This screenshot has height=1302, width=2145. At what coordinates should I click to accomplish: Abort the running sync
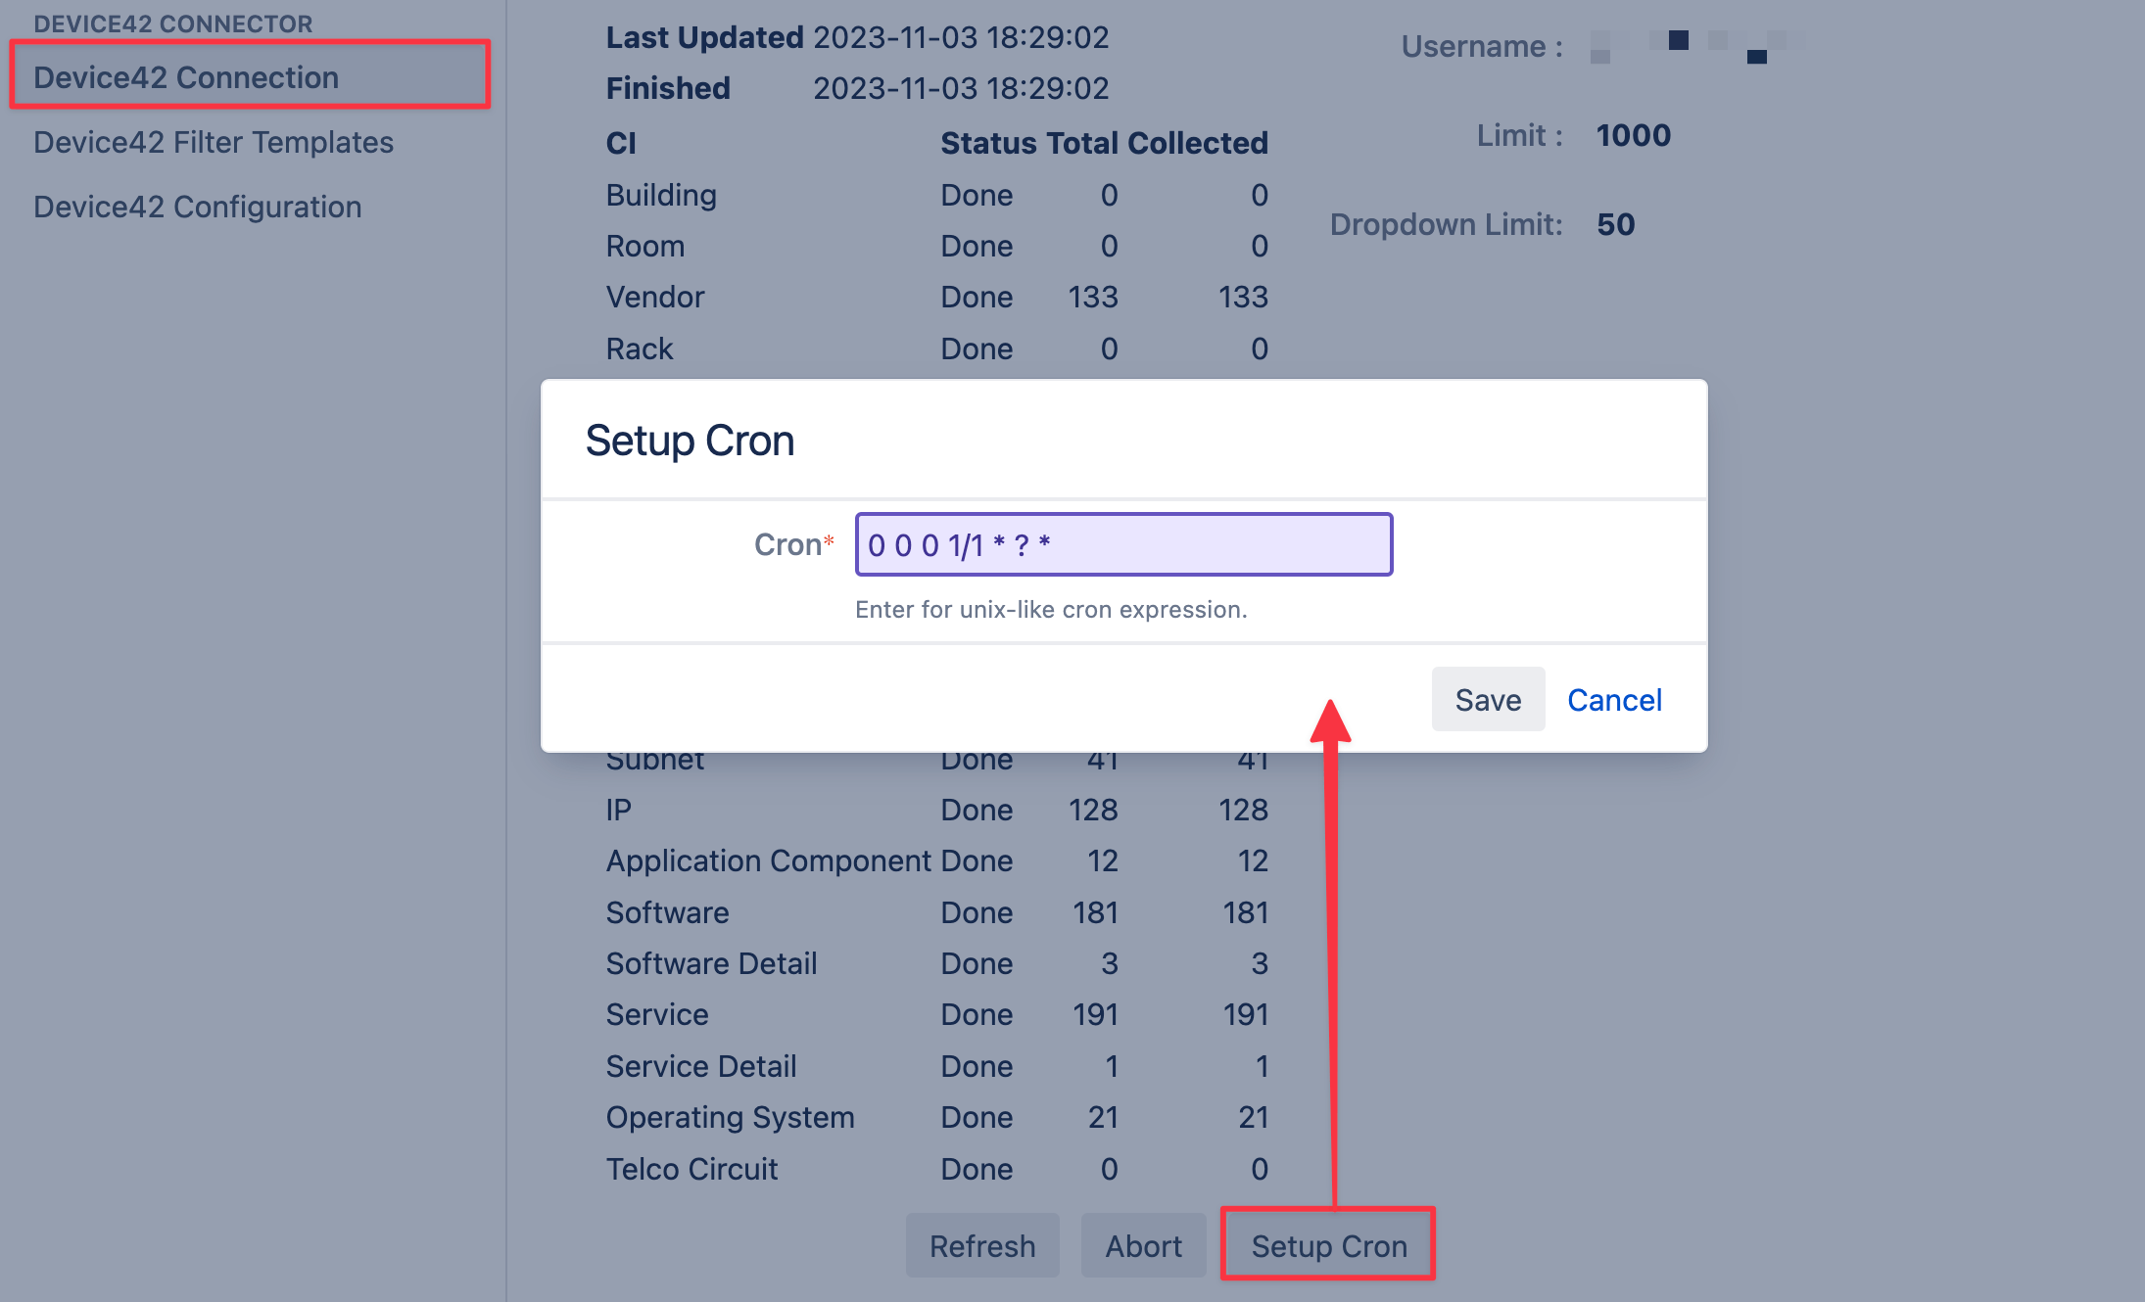1143,1246
